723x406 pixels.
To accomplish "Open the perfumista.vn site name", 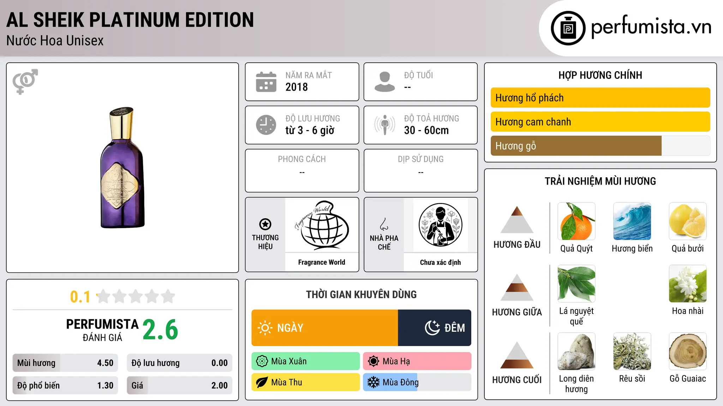I will tap(651, 27).
